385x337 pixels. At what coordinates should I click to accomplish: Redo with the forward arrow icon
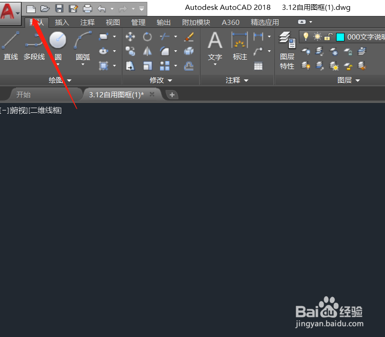click(123, 9)
